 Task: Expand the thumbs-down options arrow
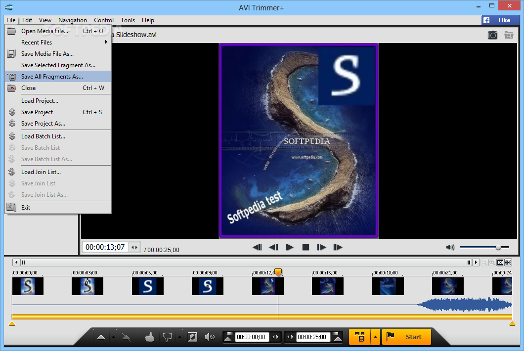click(179, 337)
